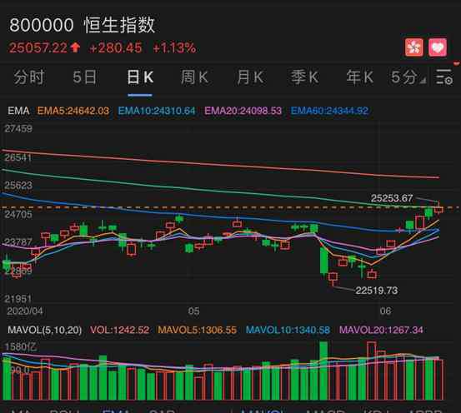Image resolution: width=461 pixels, height=413 pixels.
Task: Tap the percent change +1.13%
Action: point(174,47)
